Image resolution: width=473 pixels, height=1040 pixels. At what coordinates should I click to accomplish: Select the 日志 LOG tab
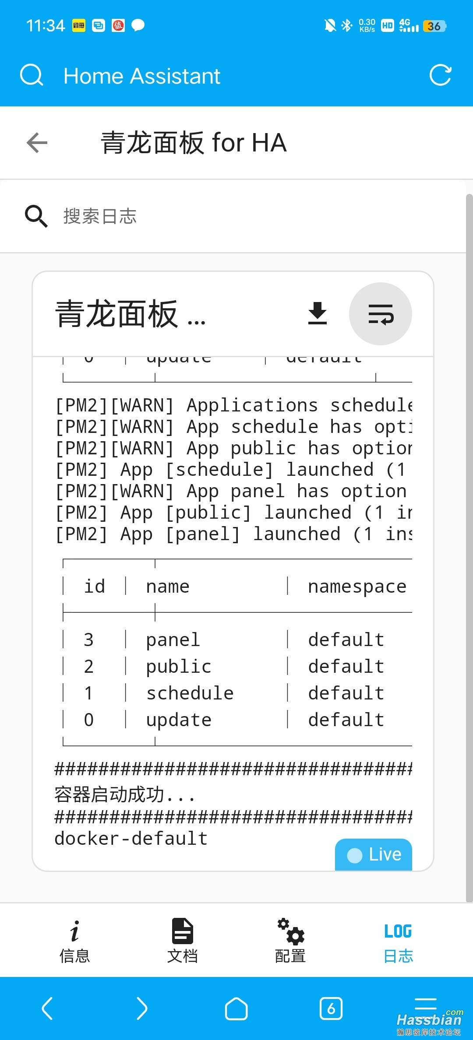[398, 942]
